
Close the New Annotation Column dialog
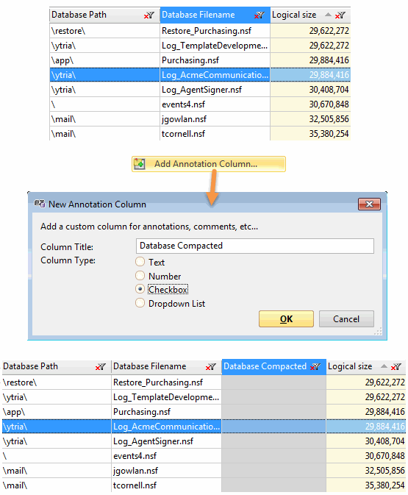click(369, 204)
